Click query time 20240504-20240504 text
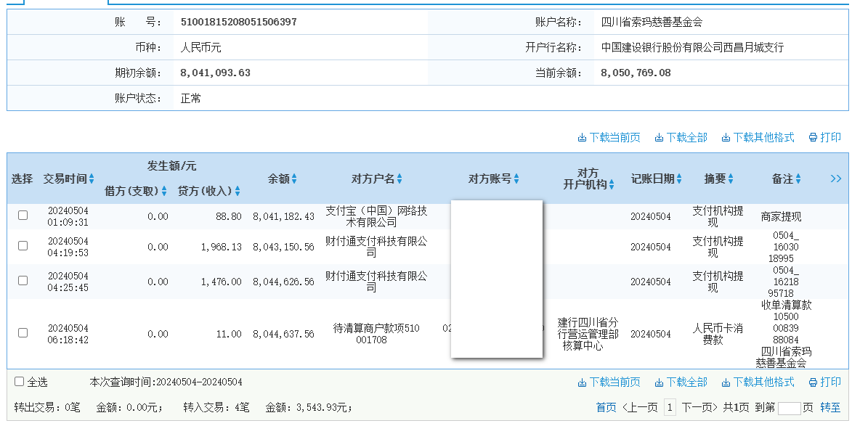 (x=200, y=382)
